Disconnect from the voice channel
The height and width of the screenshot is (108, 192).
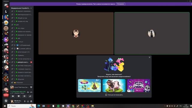[31, 92]
